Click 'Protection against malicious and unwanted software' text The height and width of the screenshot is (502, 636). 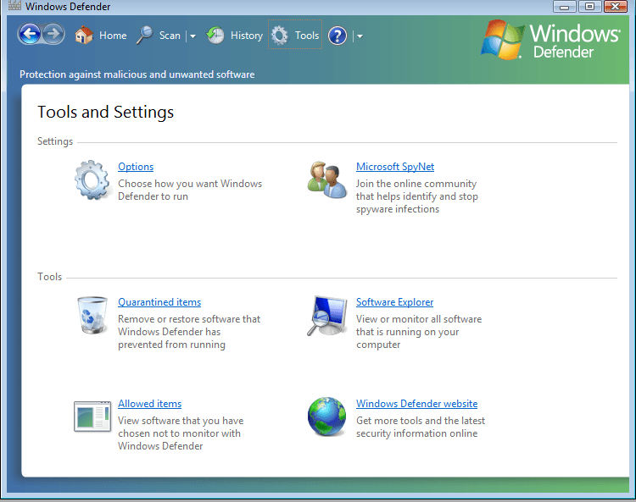137,74
